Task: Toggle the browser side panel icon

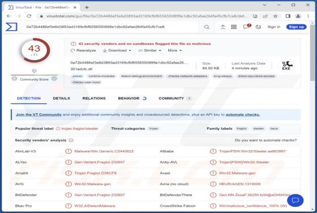Action: point(288,16)
